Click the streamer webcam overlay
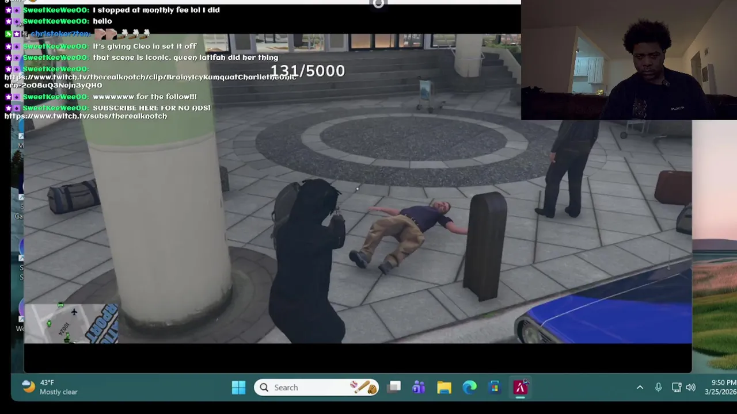This screenshot has width=737, height=414. pyautogui.click(x=629, y=60)
